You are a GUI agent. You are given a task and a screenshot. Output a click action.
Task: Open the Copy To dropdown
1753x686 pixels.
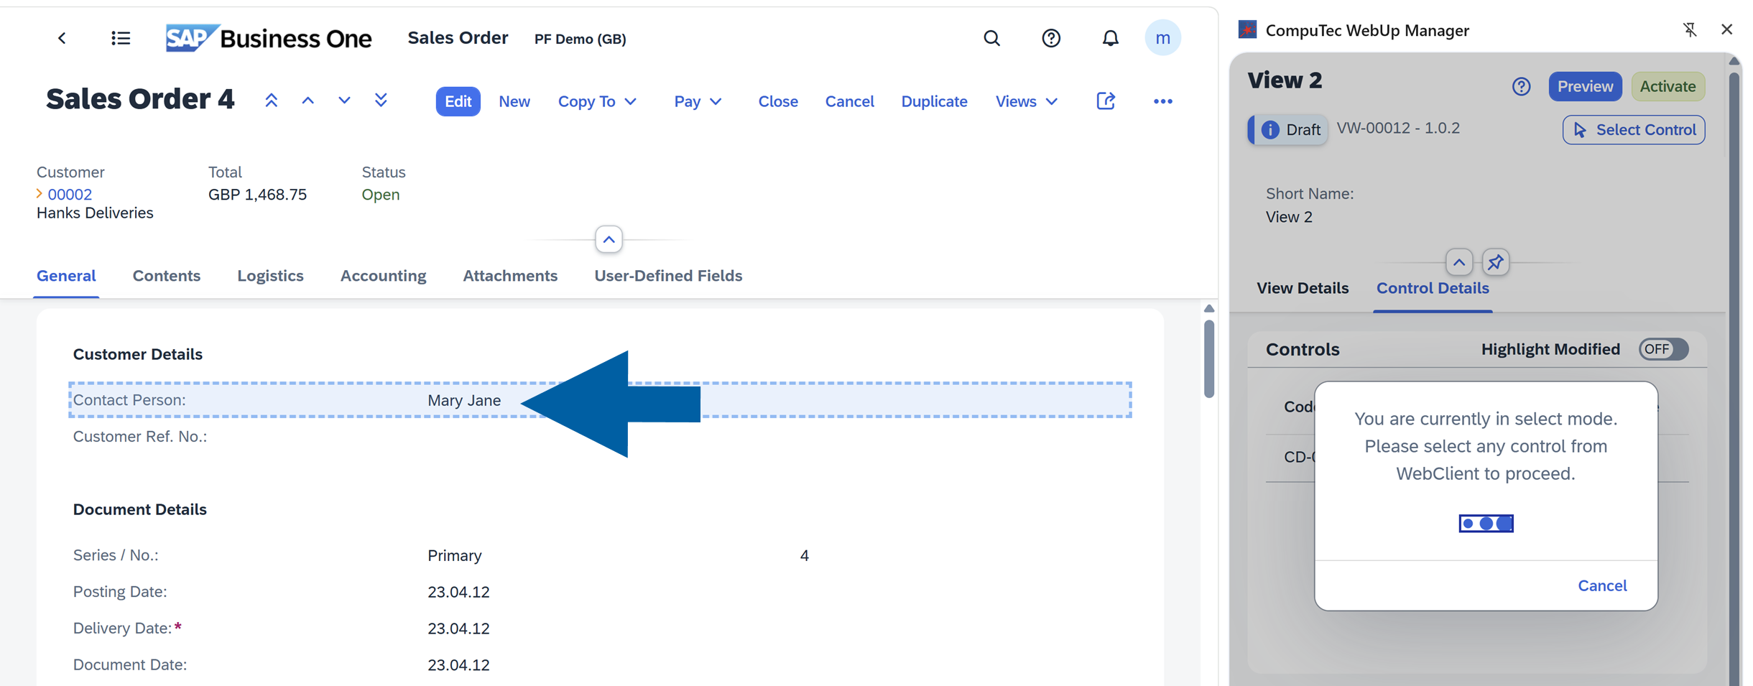coord(597,101)
